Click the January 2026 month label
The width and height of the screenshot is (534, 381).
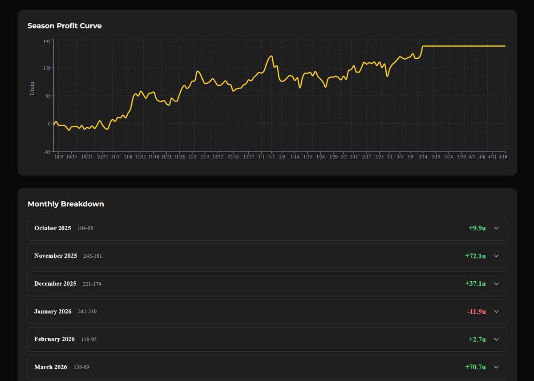pyautogui.click(x=53, y=312)
